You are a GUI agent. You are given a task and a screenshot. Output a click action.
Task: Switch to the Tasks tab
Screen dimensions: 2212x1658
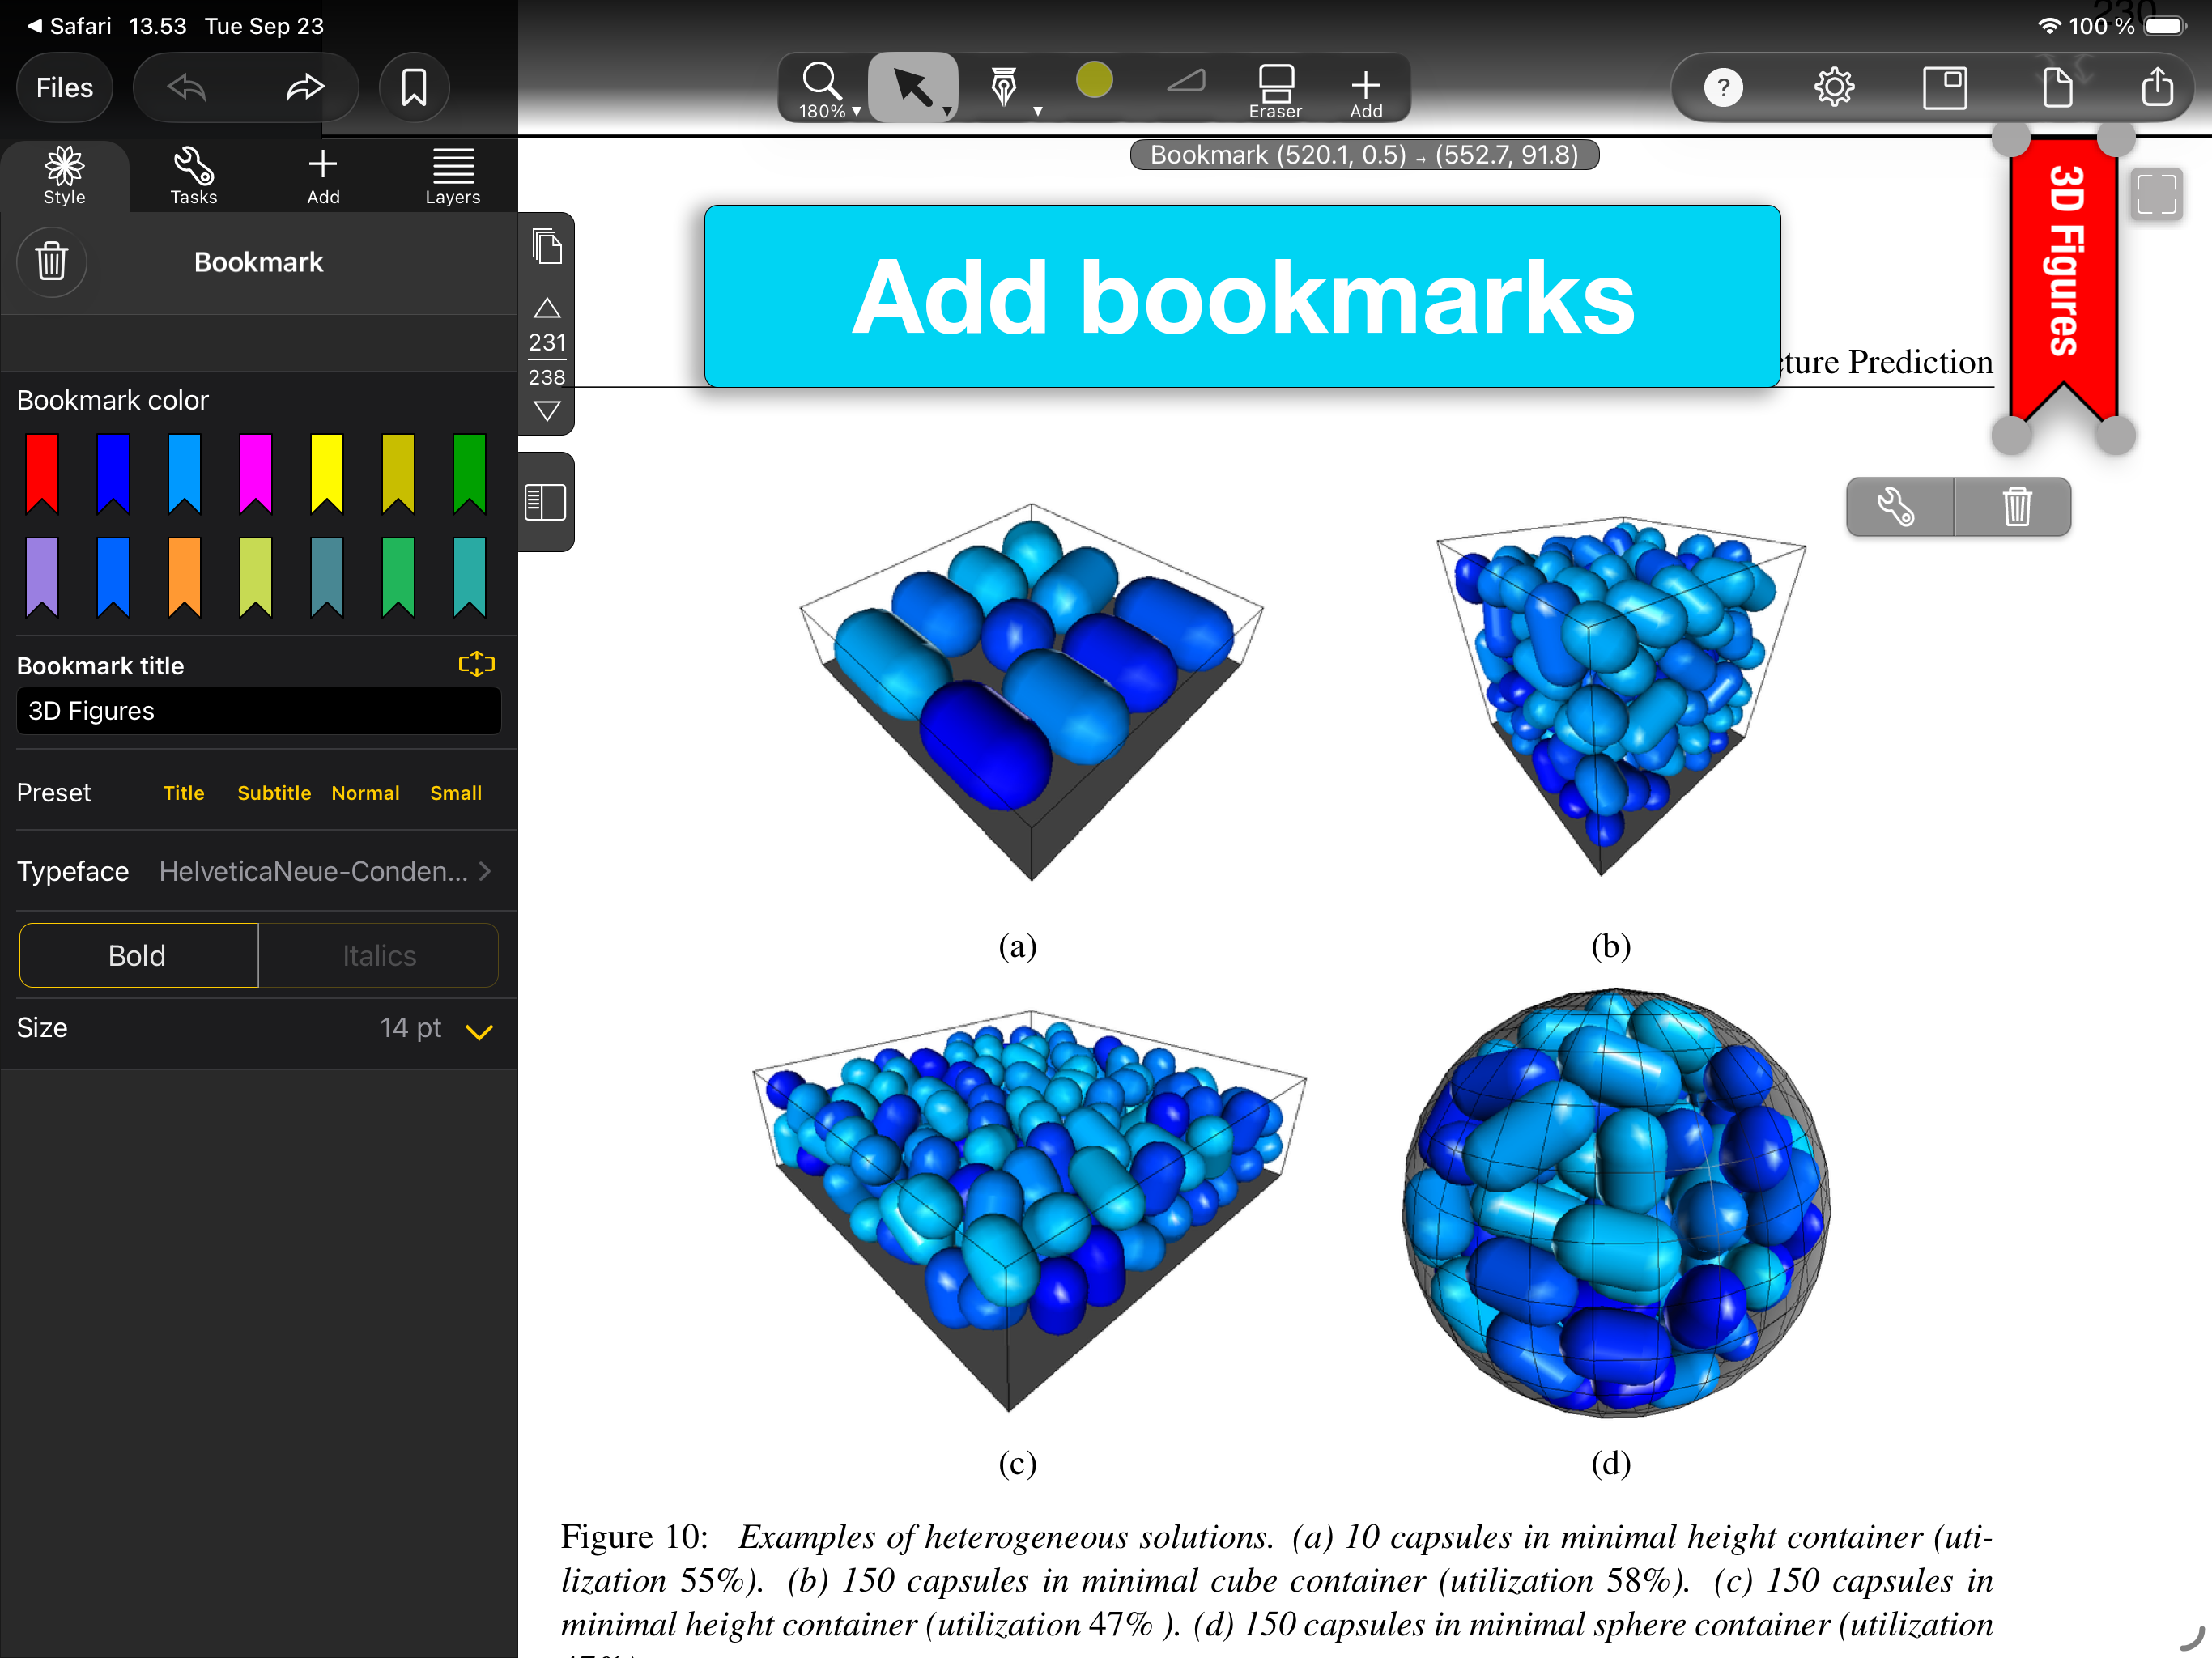(x=193, y=176)
